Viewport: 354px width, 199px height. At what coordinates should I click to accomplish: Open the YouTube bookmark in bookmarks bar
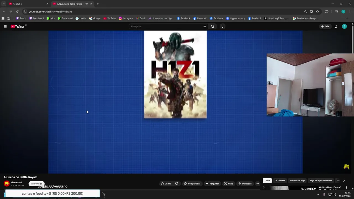pyautogui.click(x=110, y=19)
